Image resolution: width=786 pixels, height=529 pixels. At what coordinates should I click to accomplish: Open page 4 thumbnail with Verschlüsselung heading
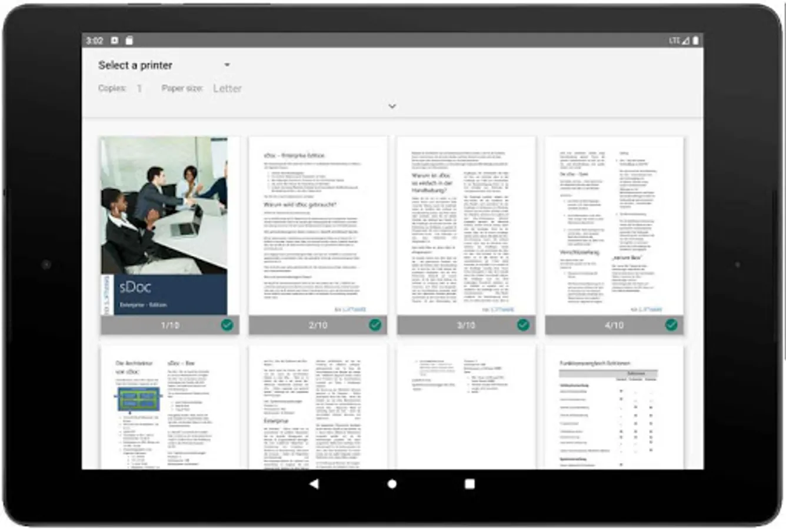coord(615,226)
